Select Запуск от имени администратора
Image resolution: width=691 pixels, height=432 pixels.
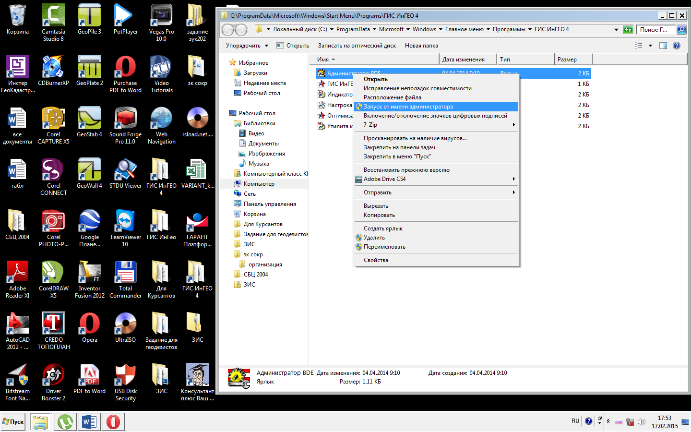(436, 107)
